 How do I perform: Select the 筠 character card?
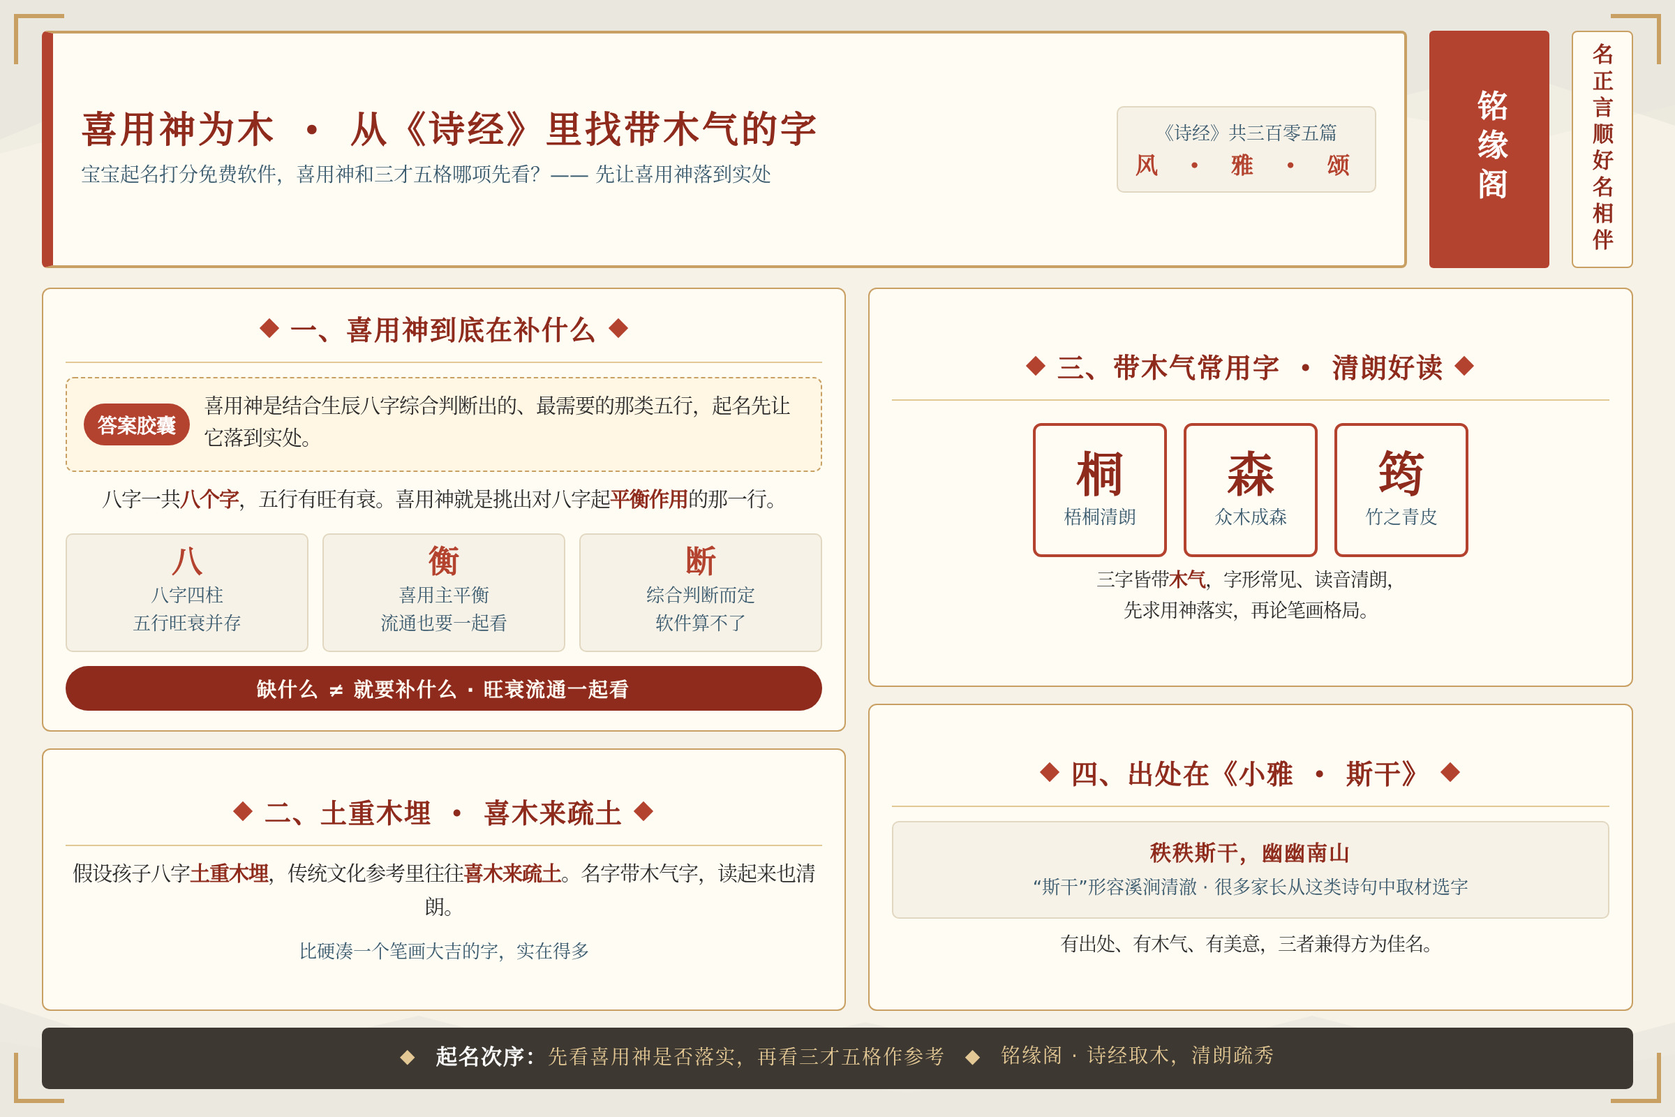[1401, 489]
